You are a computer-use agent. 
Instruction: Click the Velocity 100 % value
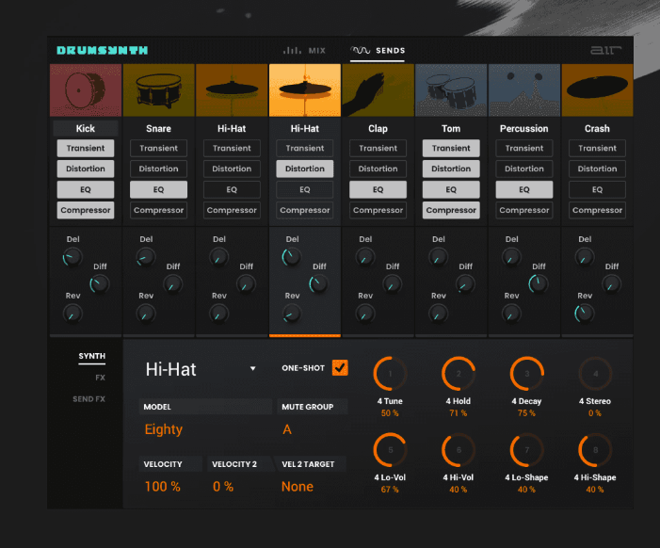(163, 487)
